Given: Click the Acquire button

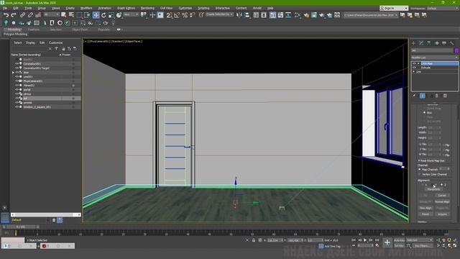Looking at the screenshot, I should pyautogui.click(x=442, y=214).
